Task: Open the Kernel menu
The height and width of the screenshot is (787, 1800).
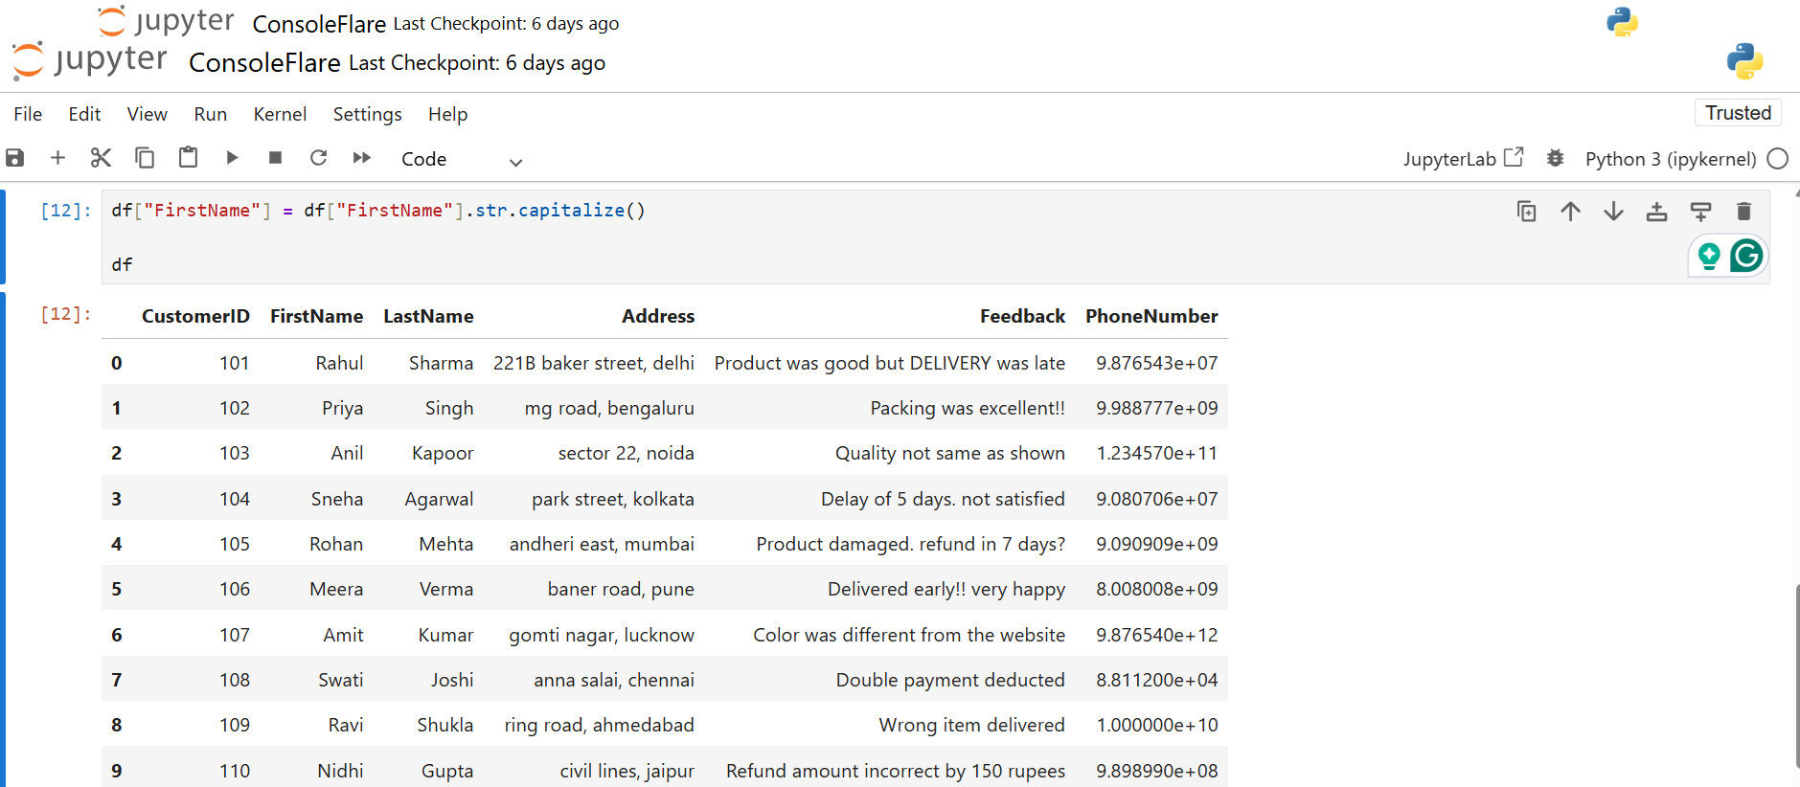Action: coord(280,114)
